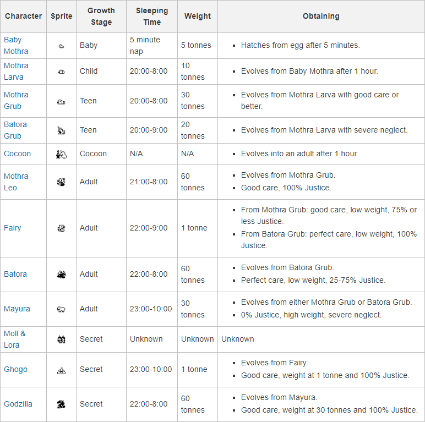Click the Mothra Leo sprite icon

[x=61, y=182]
